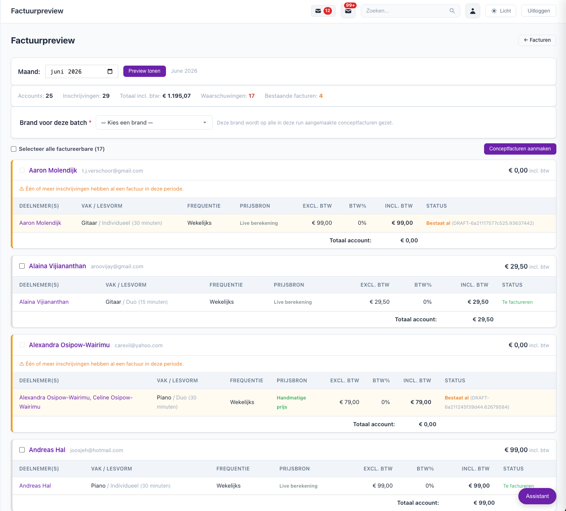The height and width of the screenshot is (511, 566).
Task: Click the Inschrijvingen: 29 summary stat
Action: [x=86, y=96]
